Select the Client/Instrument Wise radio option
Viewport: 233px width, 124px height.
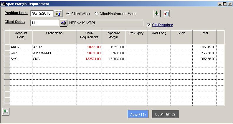[96, 14]
